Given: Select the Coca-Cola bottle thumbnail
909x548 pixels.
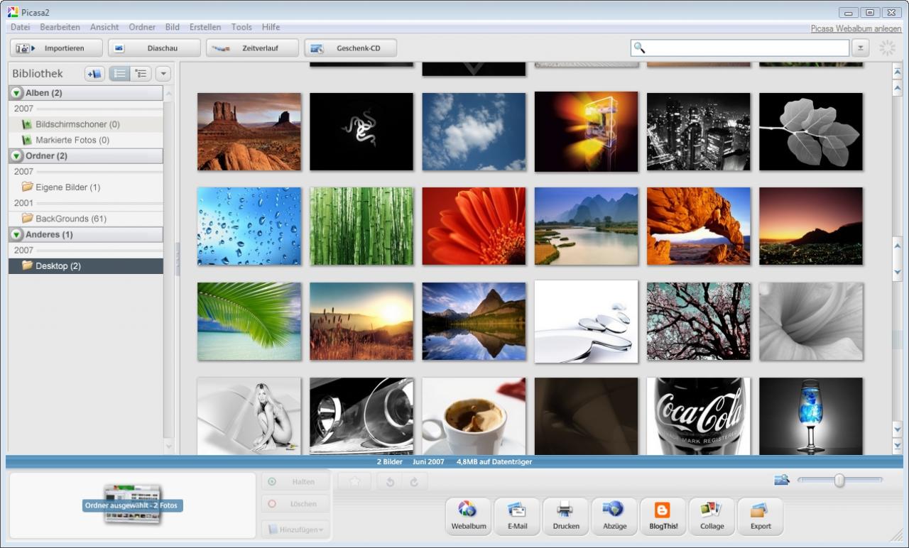Looking at the screenshot, I should pyautogui.click(x=699, y=416).
